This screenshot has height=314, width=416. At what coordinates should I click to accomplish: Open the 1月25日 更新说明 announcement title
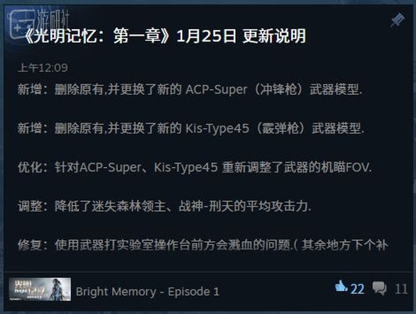(x=241, y=36)
